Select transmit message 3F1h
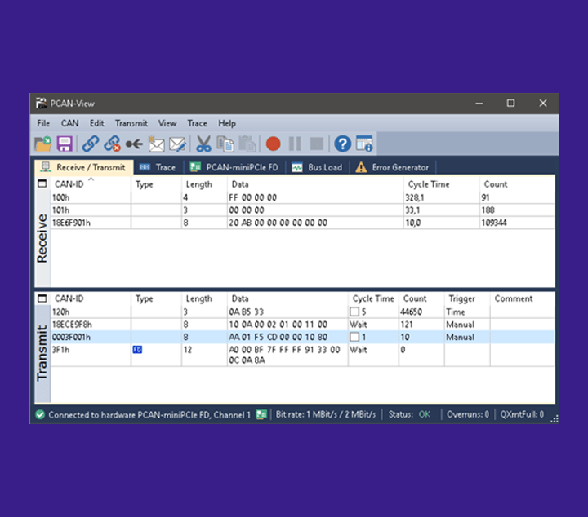Screen dimensions: 588x517 pyautogui.click(x=302, y=355)
